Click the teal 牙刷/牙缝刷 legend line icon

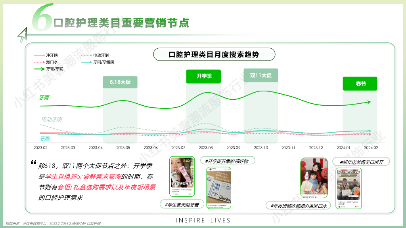pos(86,63)
